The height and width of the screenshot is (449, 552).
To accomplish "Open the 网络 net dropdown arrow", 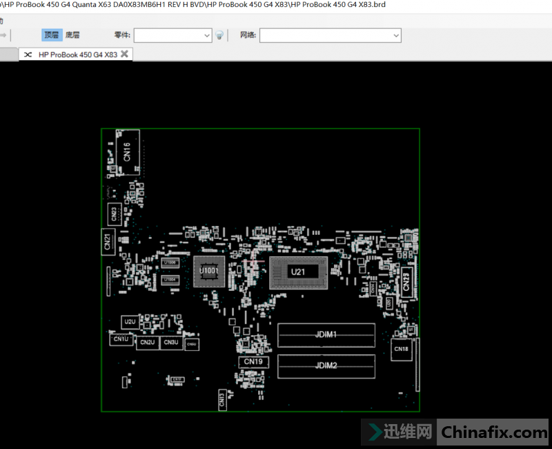I will pos(396,35).
